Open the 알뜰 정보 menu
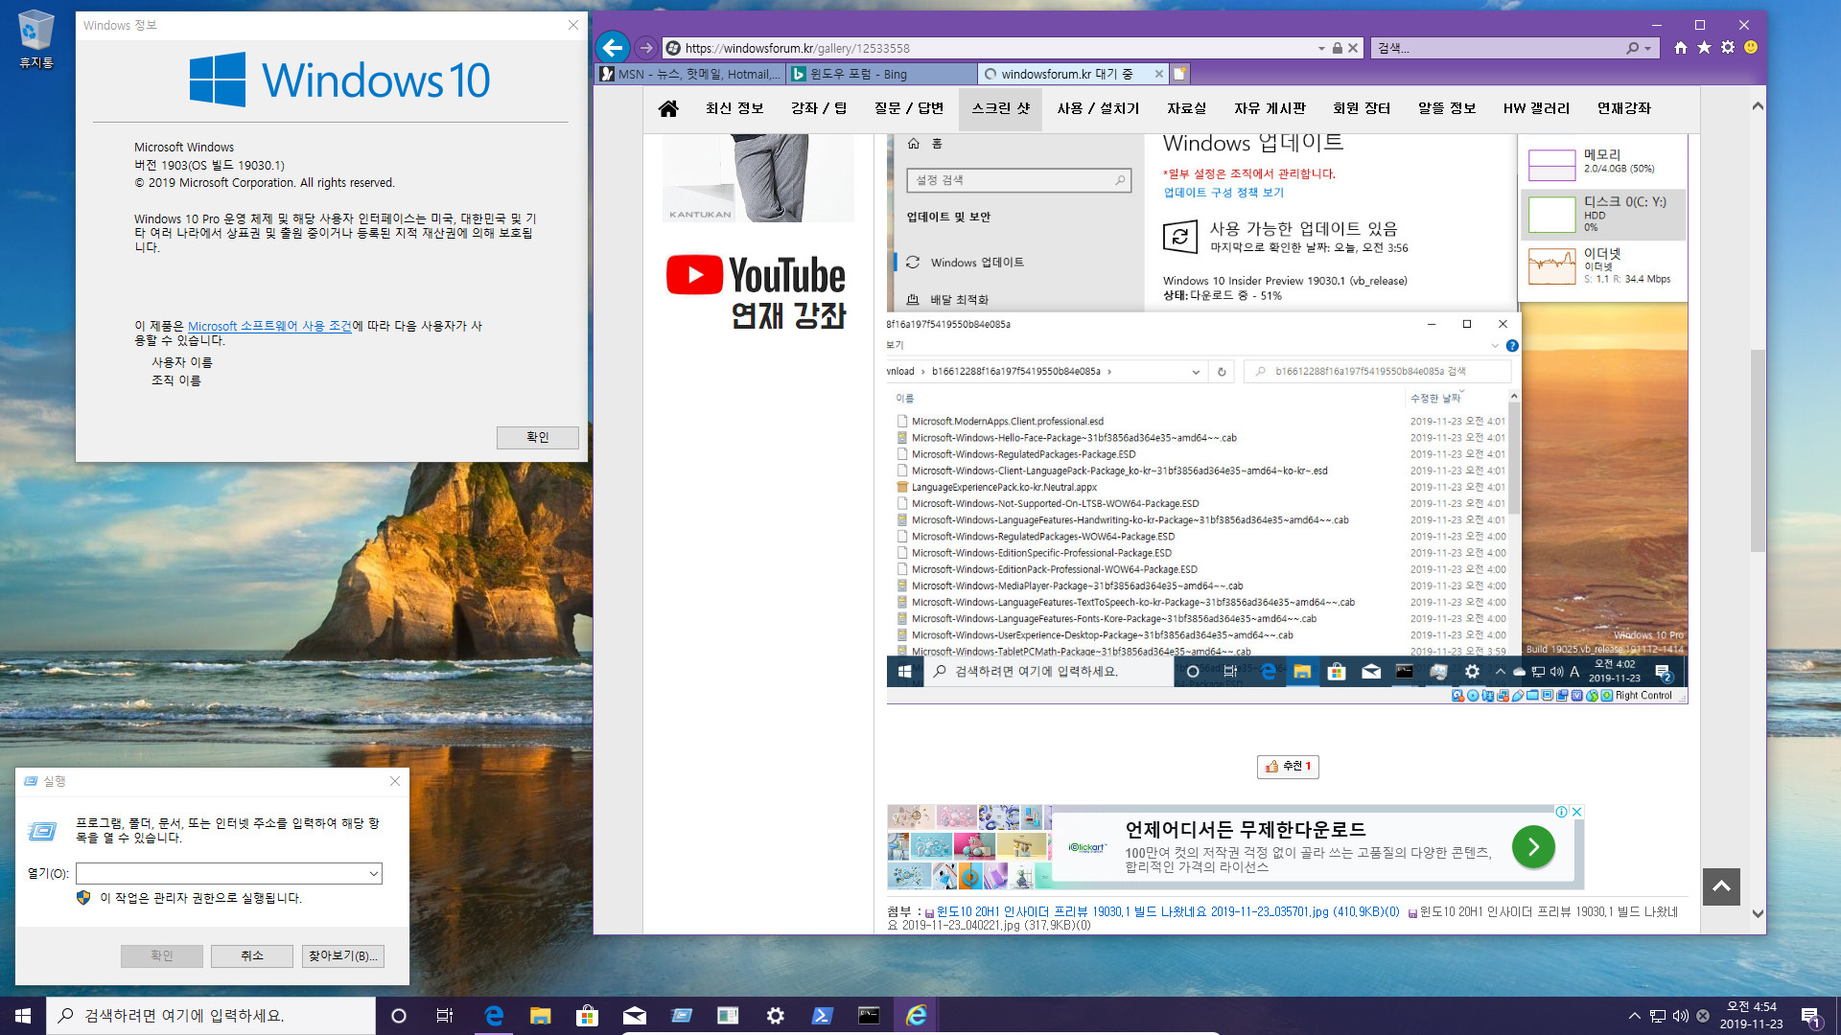1841x1035 pixels. click(x=1447, y=108)
